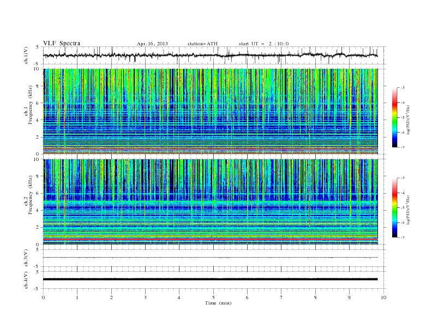432x334 pixels.
Task: Click the "start UT = 2:10:0" header text
Action: pyautogui.click(x=263, y=44)
